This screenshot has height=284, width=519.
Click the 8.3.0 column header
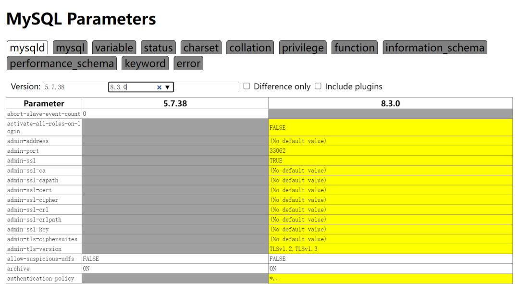pos(390,103)
